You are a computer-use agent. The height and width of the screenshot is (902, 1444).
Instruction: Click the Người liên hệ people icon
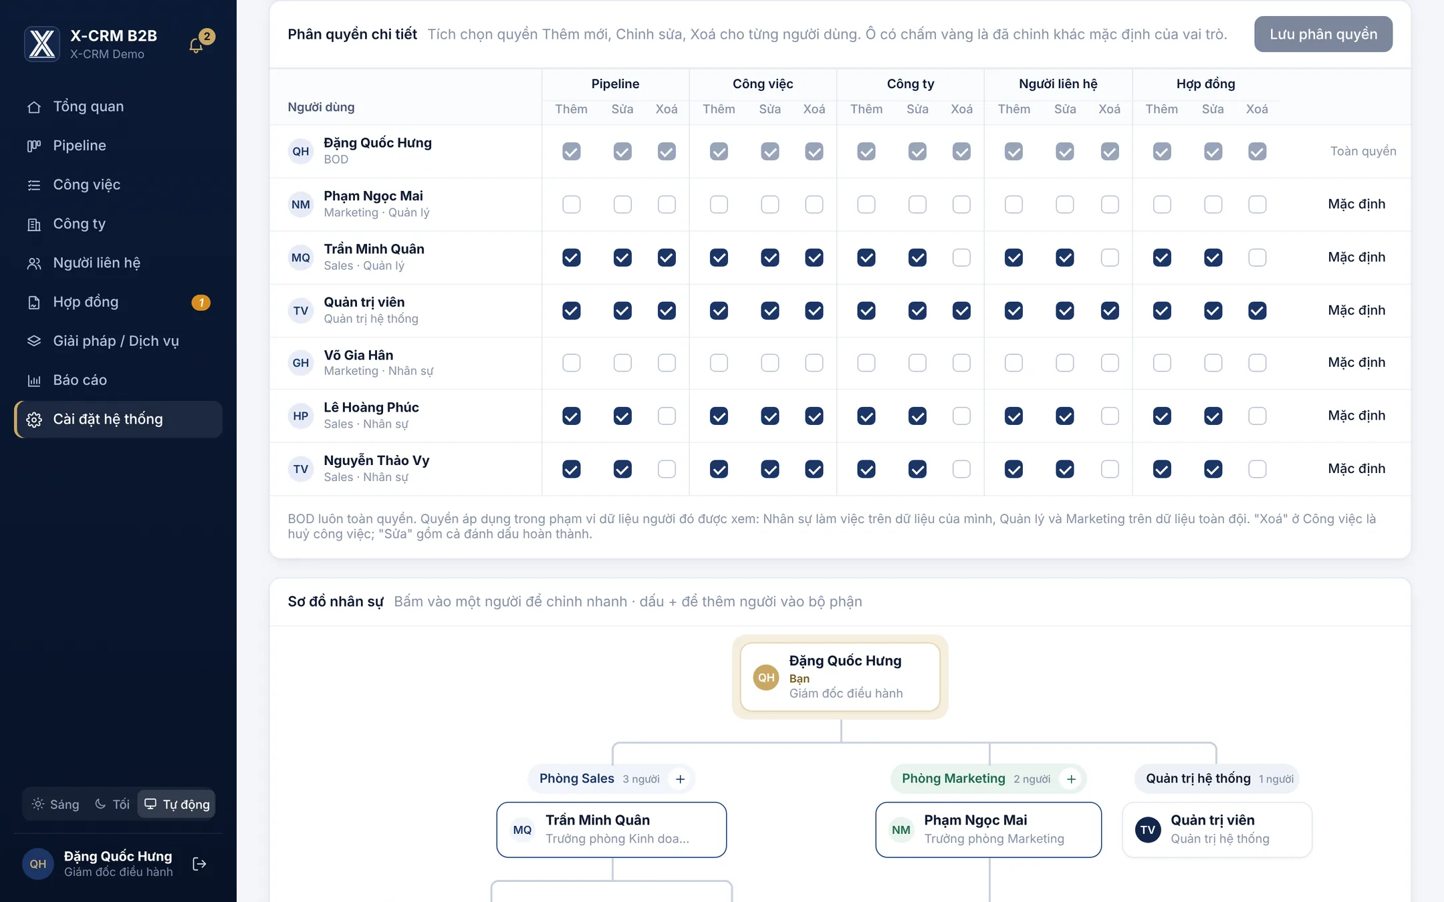34,263
